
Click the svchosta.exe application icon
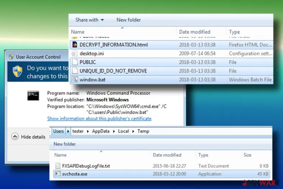(x=57, y=173)
